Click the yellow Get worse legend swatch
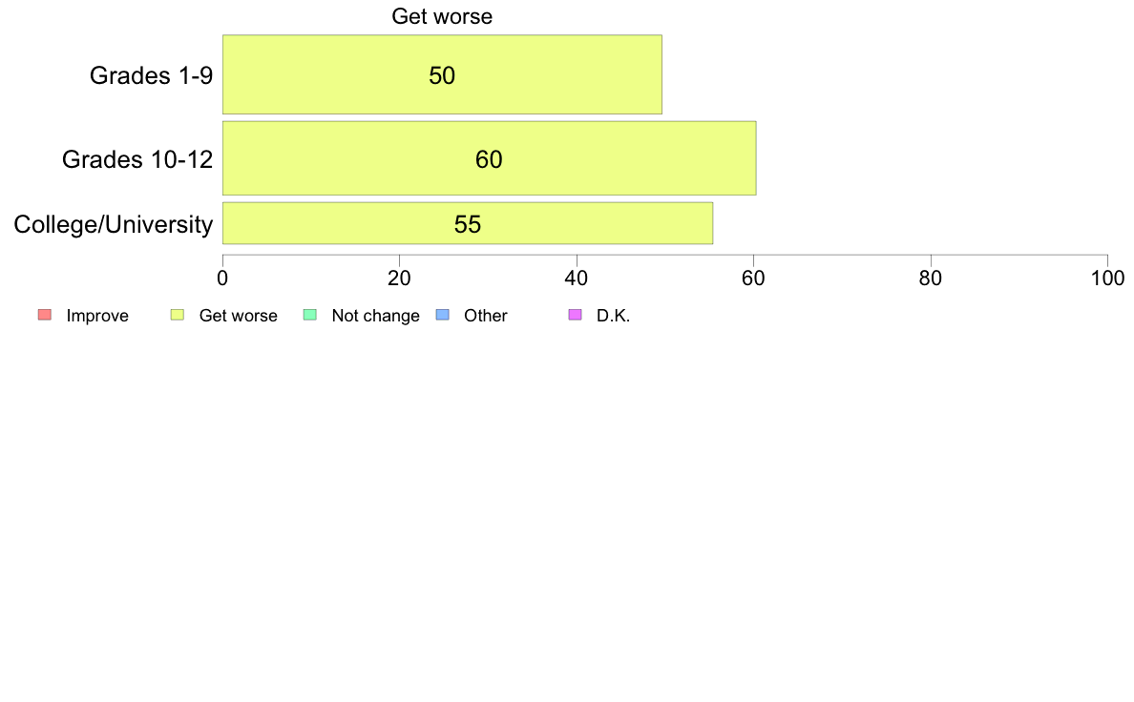Image resolution: width=1134 pixels, height=702 pixels. point(178,315)
